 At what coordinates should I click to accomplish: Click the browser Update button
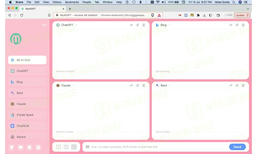tap(242, 15)
